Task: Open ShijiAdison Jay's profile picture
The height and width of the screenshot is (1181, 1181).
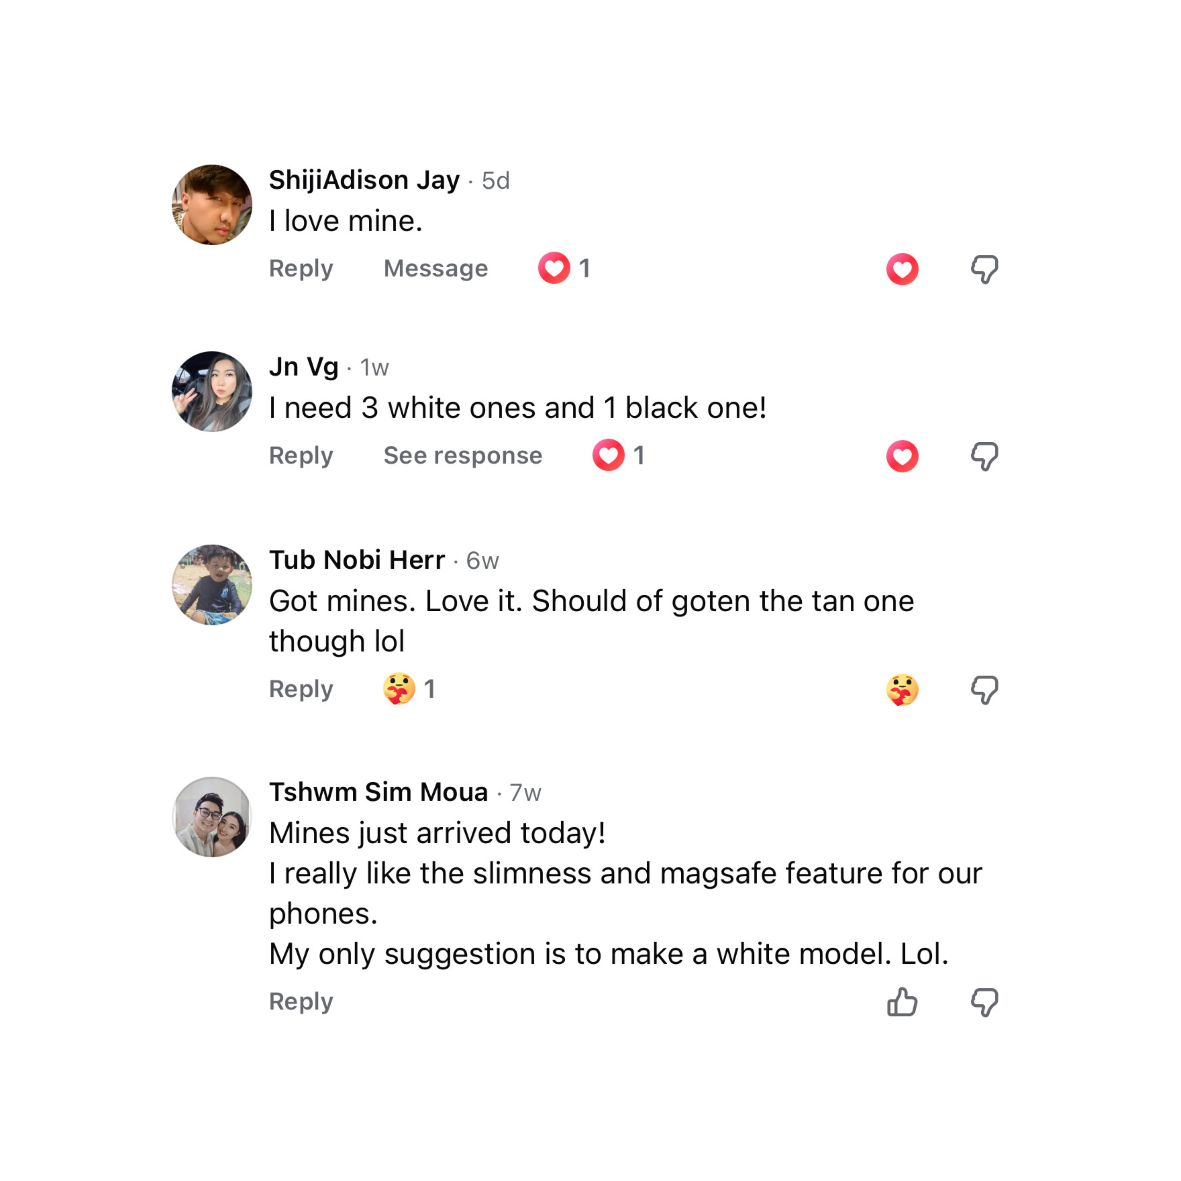Action: click(211, 205)
